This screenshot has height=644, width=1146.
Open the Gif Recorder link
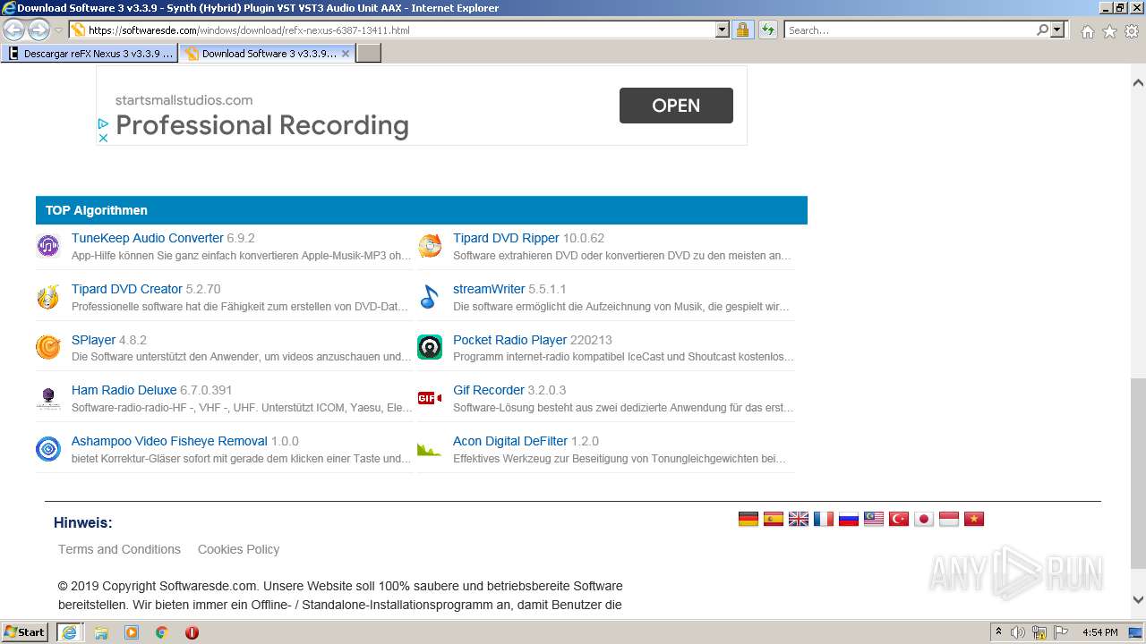(489, 390)
